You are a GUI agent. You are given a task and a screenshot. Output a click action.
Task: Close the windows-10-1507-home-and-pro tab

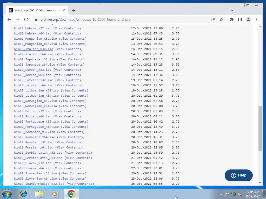(x=64, y=10)
